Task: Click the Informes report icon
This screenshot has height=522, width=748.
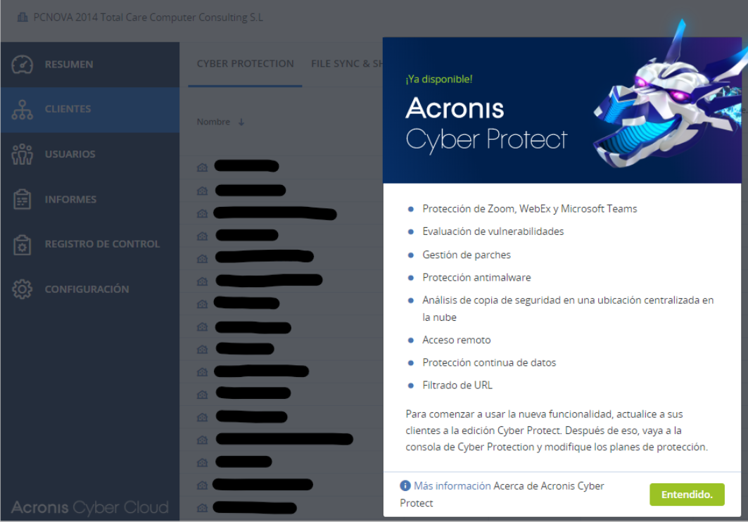Action: [23, 199]
